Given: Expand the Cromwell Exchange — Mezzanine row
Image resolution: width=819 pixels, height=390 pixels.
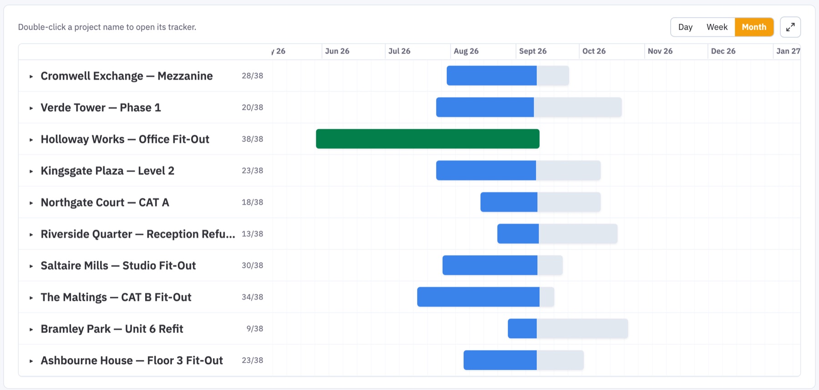Looking at the screenshot, I should coord(31,76).
